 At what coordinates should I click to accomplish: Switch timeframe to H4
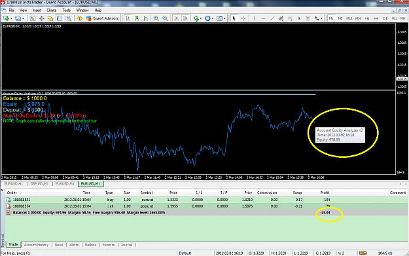pyautogui.click(x=376, y=18)
